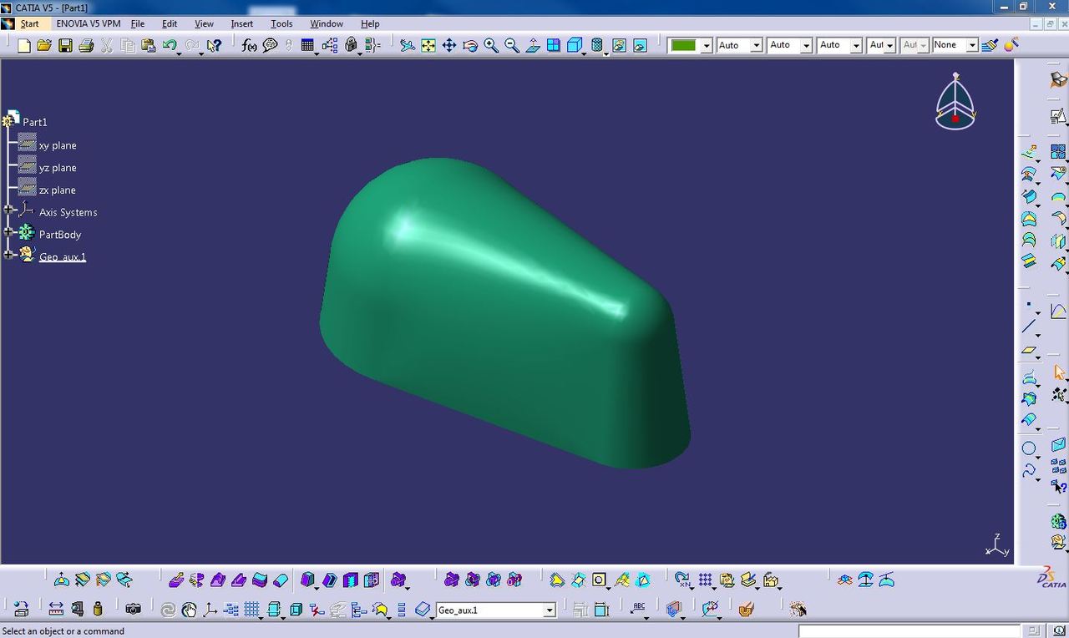Open the ENOVIA V5 VPM menu
Screen dimensions: 1069x638
pos(89,23)
